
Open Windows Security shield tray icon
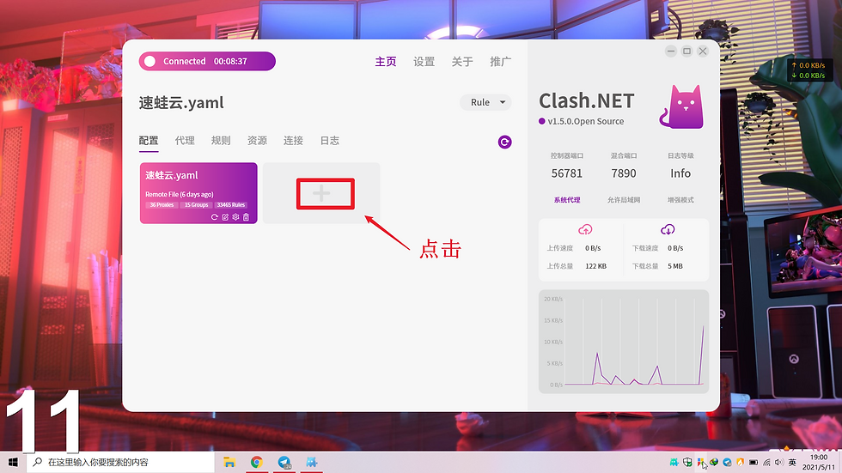coord(687,463)
